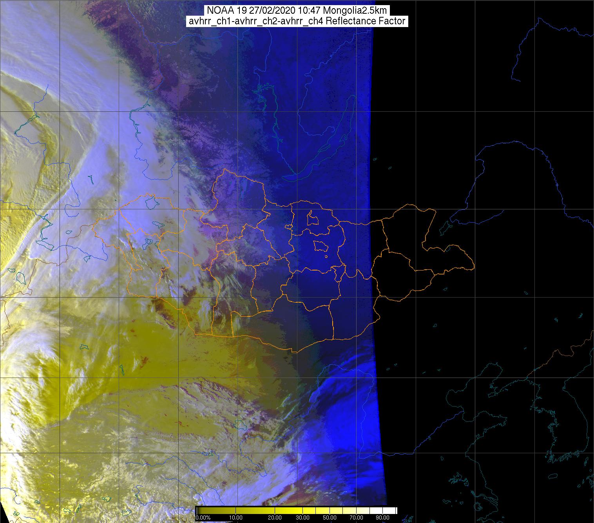Image resolution: width=594 pixels, height=523 pixels.
Task: Click the '30.00' colorbar label
Action: (x=302, y=518)
